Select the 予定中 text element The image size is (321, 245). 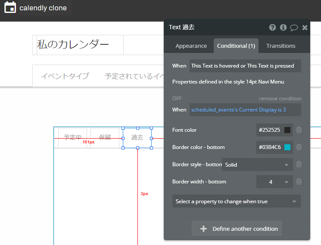pyautogui.click(x=72, y=137)
